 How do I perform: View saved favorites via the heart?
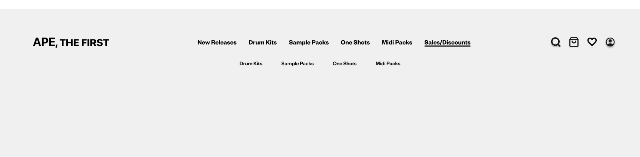point(592,42)
